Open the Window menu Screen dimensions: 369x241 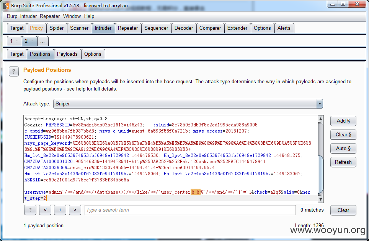coord(72,16)
